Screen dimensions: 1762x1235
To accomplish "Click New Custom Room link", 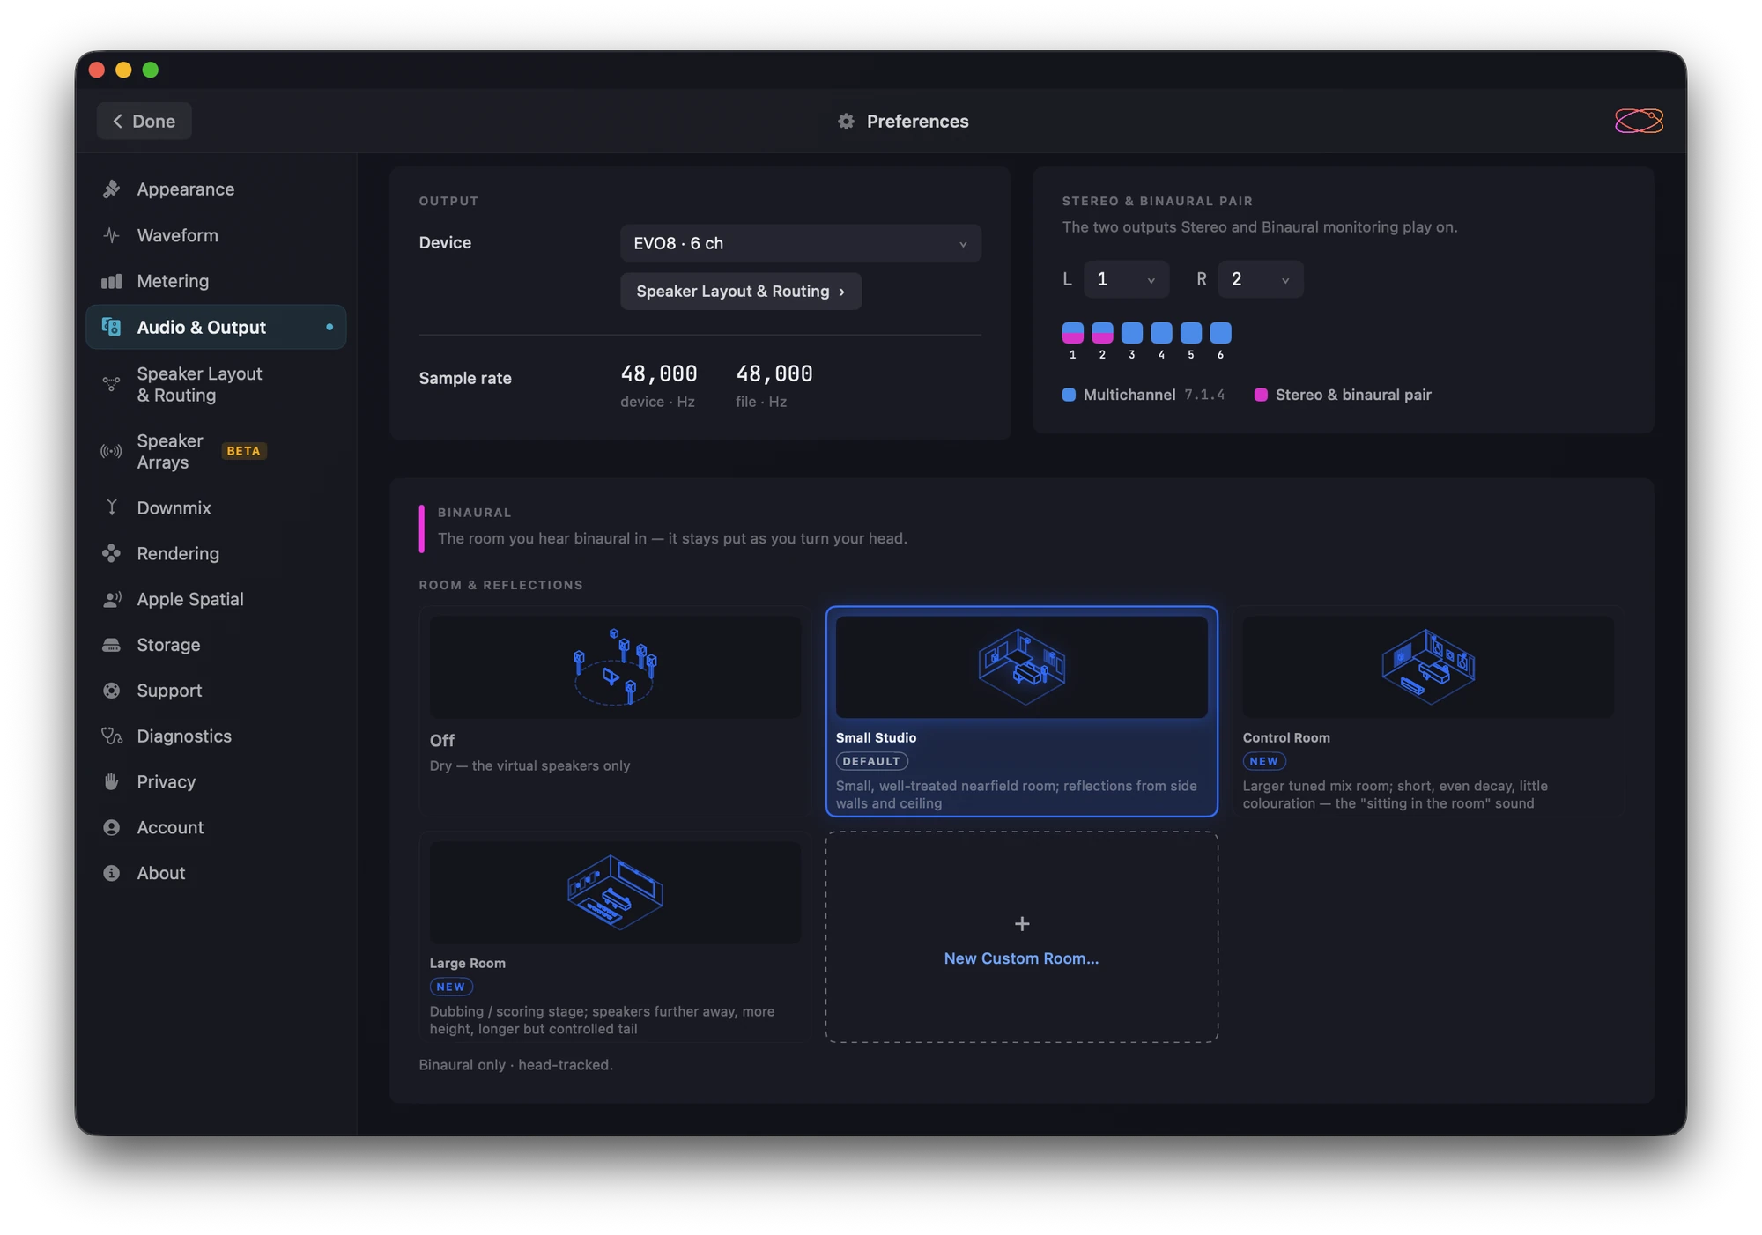I will coord(1021,958).
